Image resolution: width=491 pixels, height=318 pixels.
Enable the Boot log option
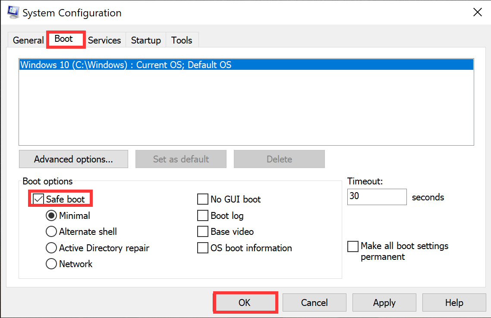point(203,215)
